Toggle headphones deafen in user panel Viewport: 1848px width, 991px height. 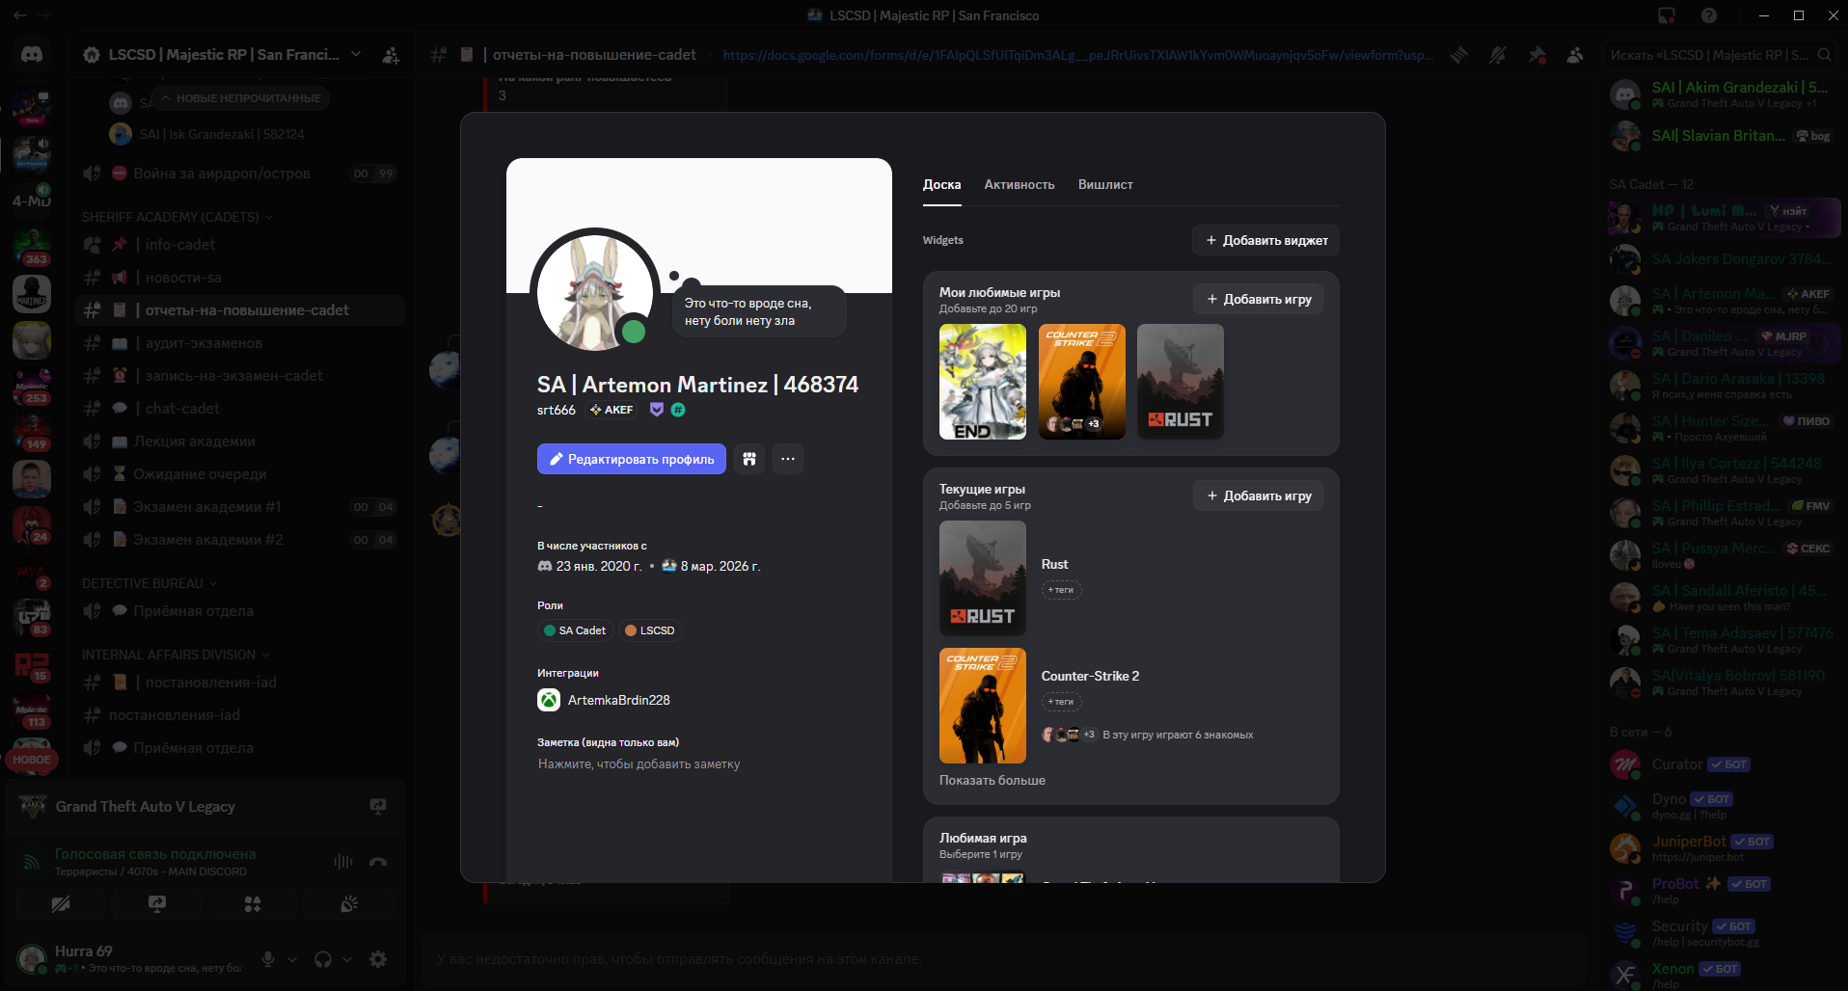[x=323, y=959]
